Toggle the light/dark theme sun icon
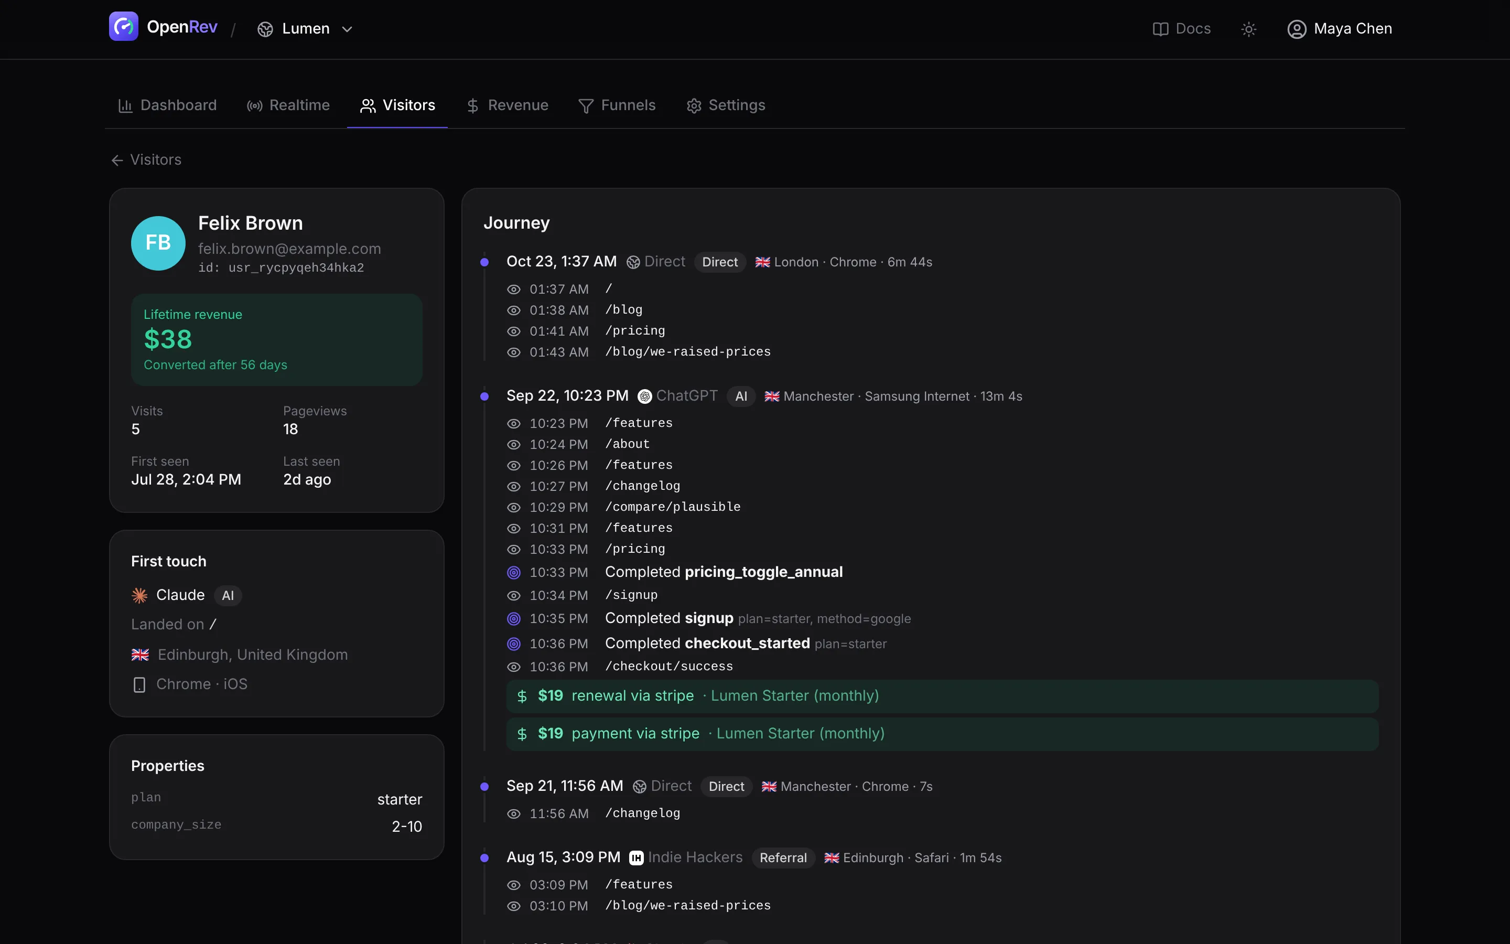The height and width of the screenshot is (944, 1510). click(1248, 29)
